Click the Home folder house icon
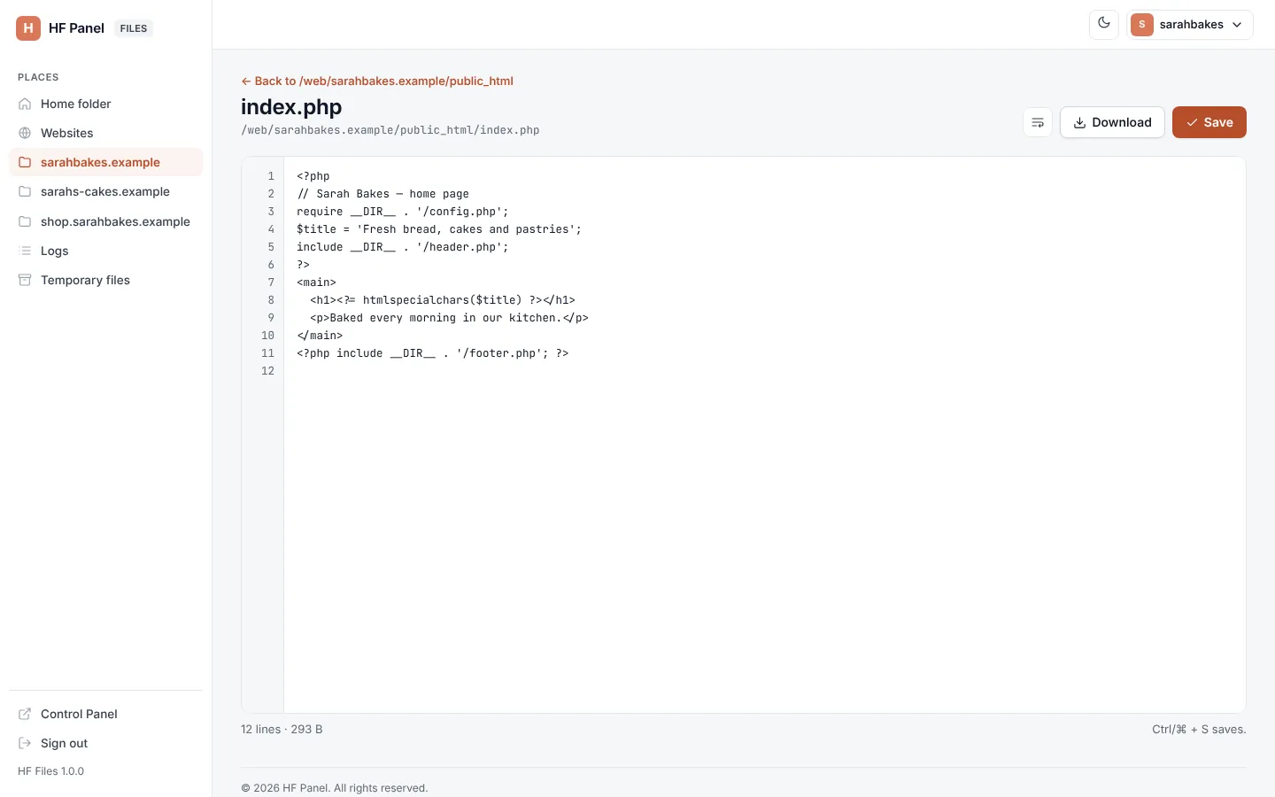 (25, 104)
